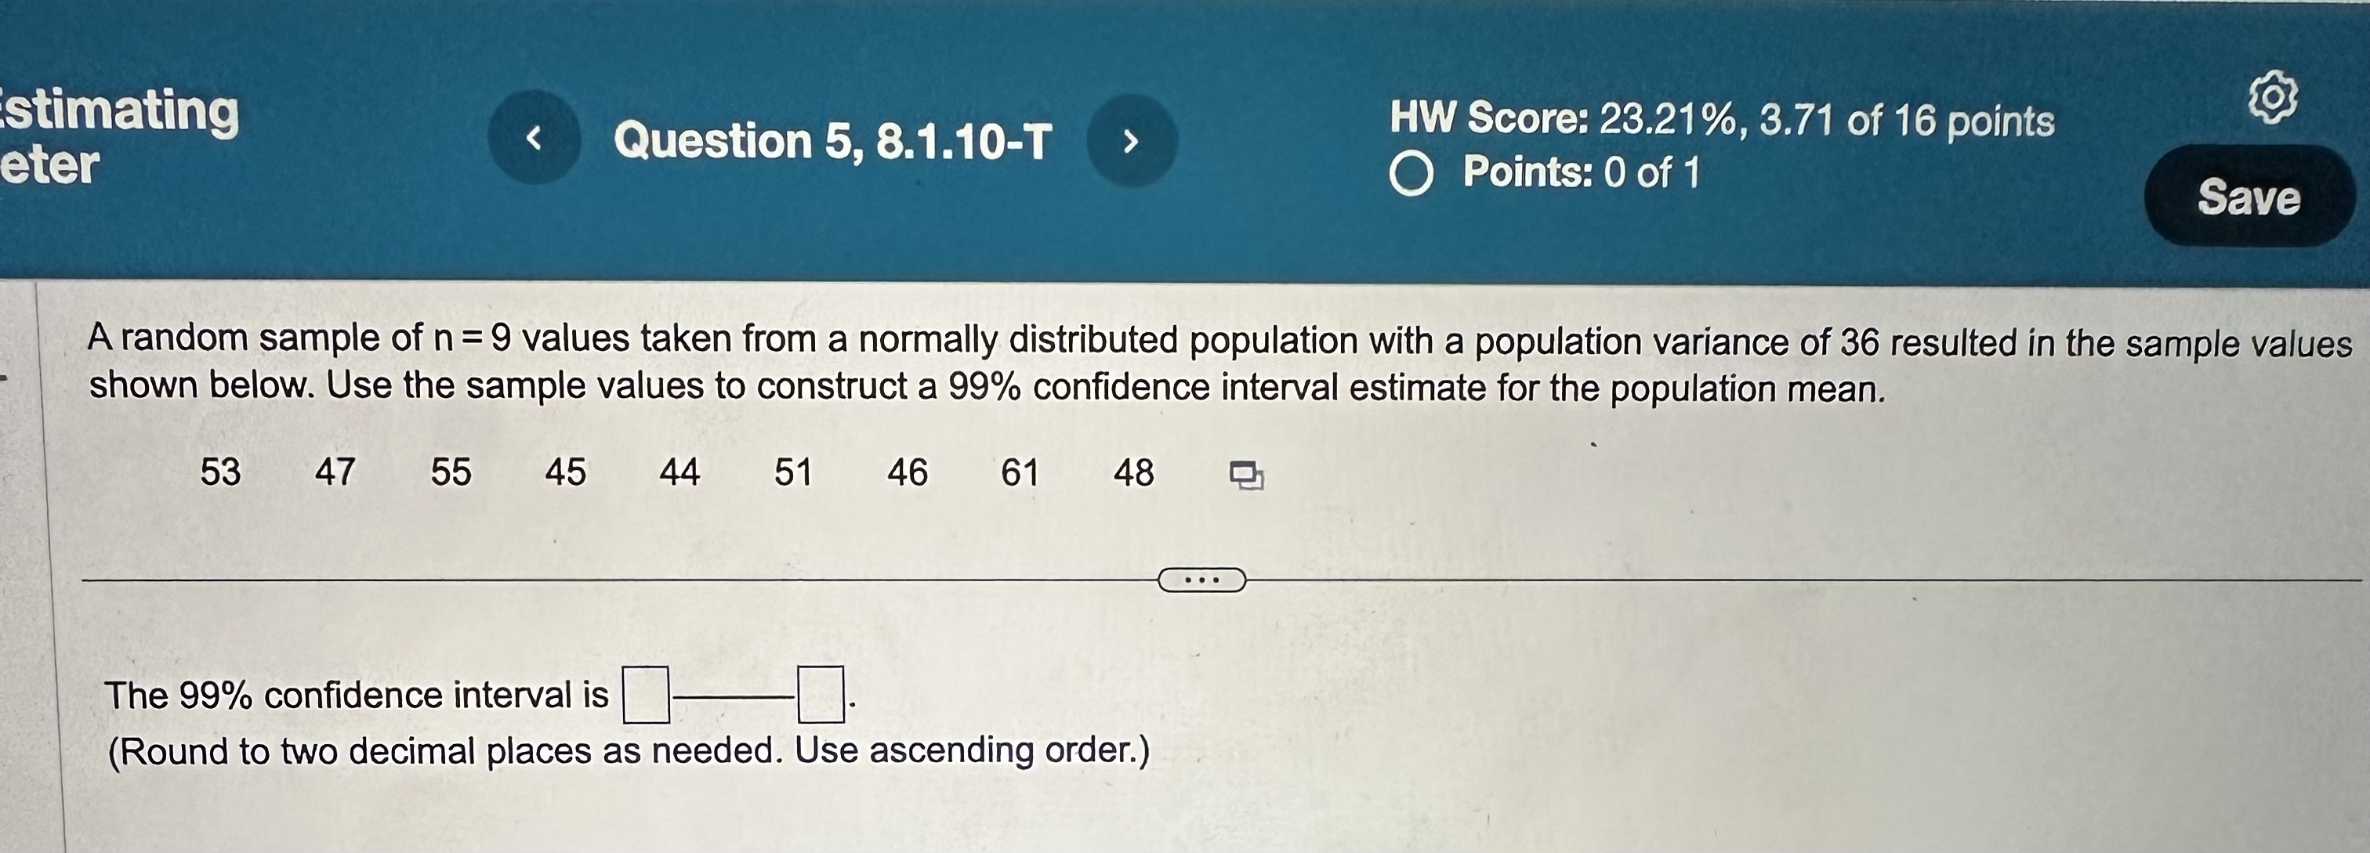
Task: Click the left arrow beside Question 5 title
Action: (x=536, y=138)
